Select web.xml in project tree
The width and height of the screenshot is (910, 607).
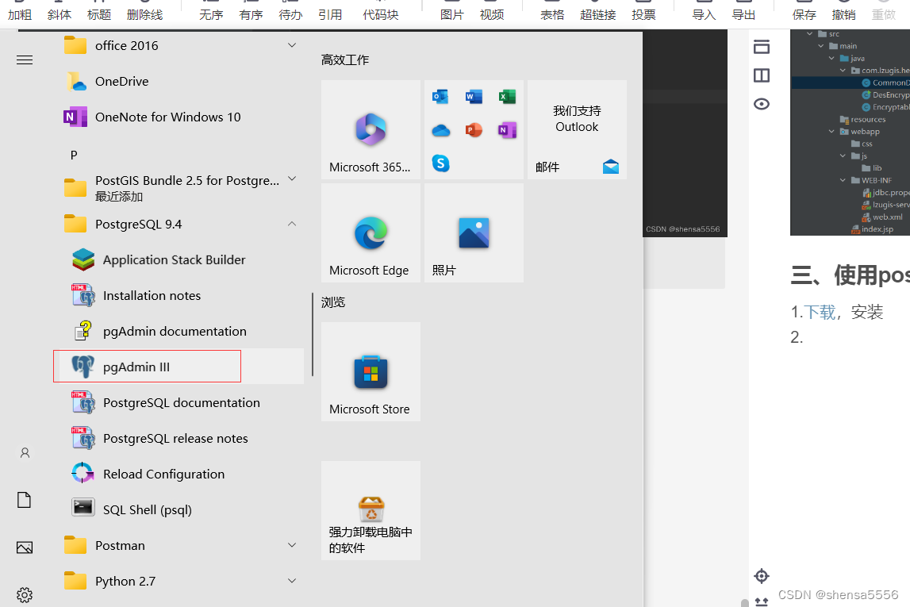click(883, 217)
